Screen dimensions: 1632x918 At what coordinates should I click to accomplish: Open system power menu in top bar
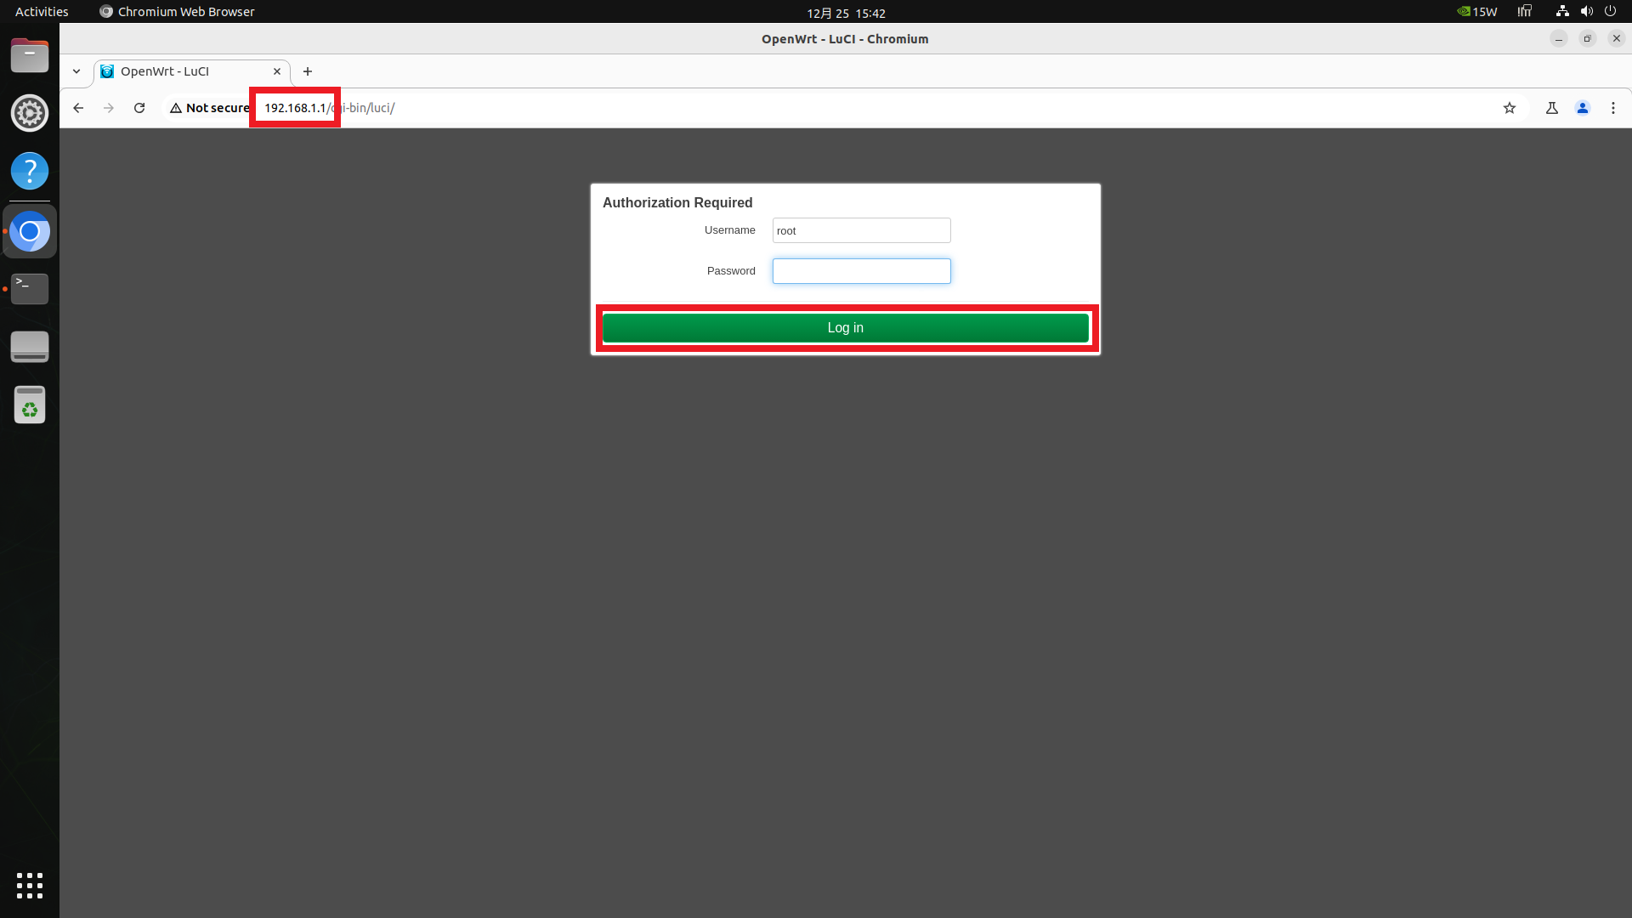tap(1610, 12)
